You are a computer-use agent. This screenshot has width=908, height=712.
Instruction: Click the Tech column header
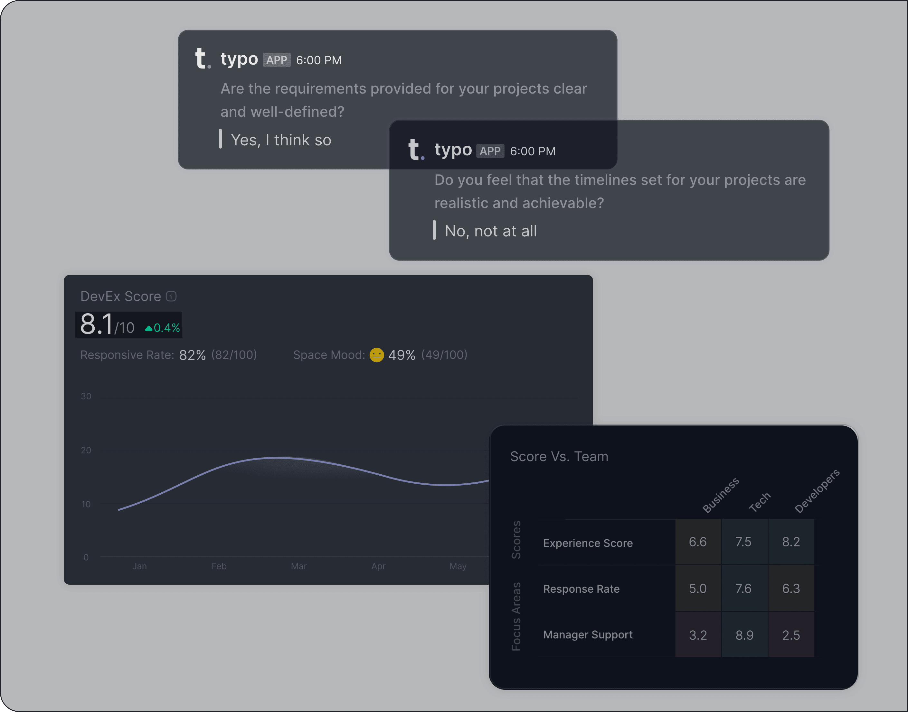pyautogui.click(x=760, y=502)
